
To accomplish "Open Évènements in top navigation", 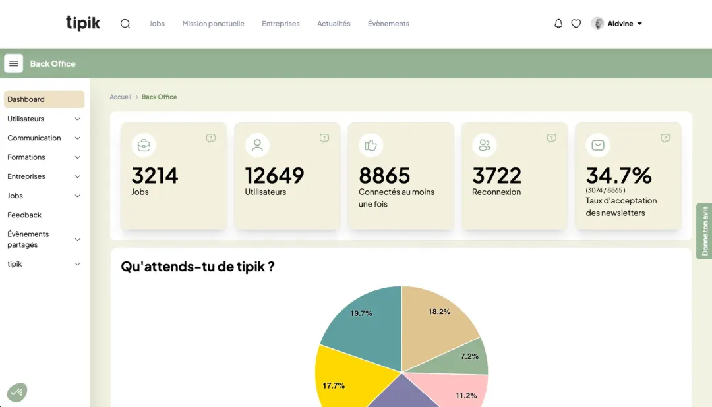I will (388, 24).
